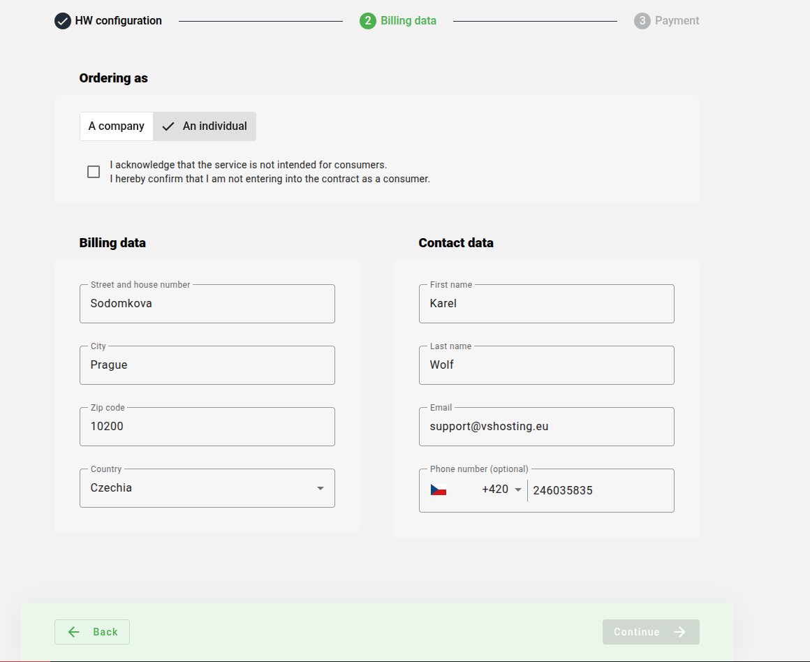The image size is (810, 662).
Task: Tick the non-consumer acknowledgement checkbox
Action: coord(94,172)
